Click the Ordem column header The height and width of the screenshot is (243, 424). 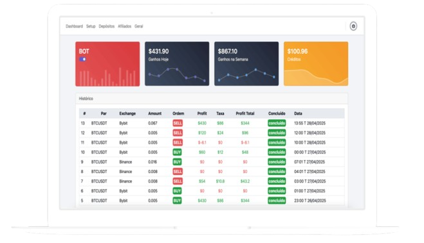pyautogui.click(x=178, y=113)
